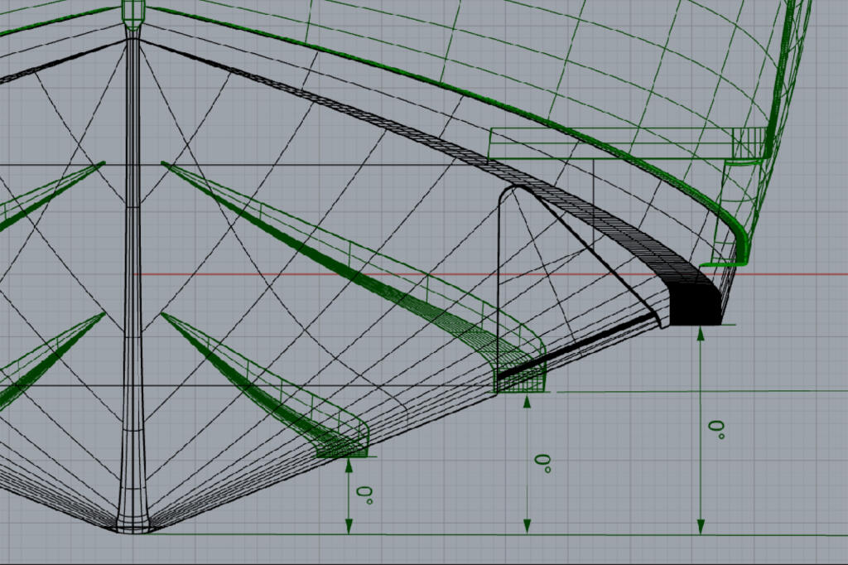848x565 pixels.
Task: Select the green extension line right of the middle dimension
Action: click(702, 391)
